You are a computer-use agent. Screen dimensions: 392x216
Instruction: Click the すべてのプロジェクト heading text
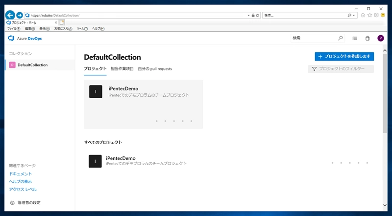[x=103, y=142]
